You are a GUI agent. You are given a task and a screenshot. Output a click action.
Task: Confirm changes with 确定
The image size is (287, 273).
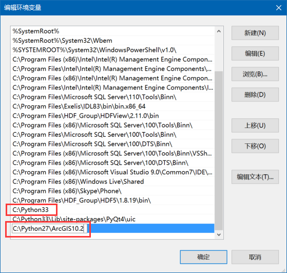pos(203,257)
